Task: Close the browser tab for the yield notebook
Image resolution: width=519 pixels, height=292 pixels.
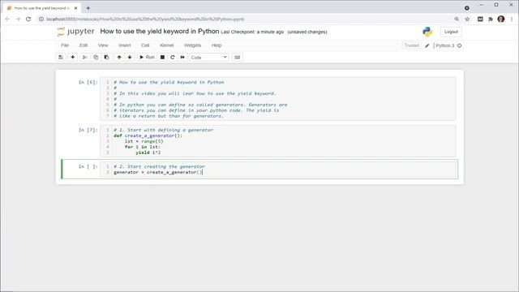Action: point(75,8)
